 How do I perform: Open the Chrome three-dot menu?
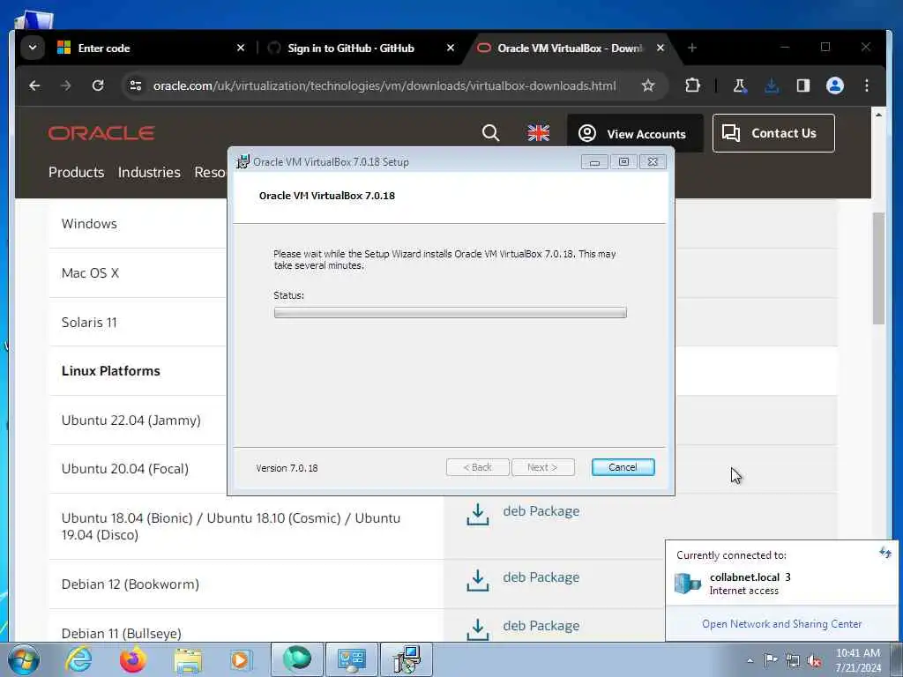pos(867,86)
